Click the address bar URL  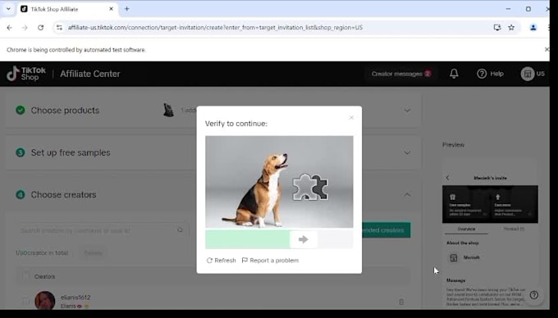tap(215, 27)
